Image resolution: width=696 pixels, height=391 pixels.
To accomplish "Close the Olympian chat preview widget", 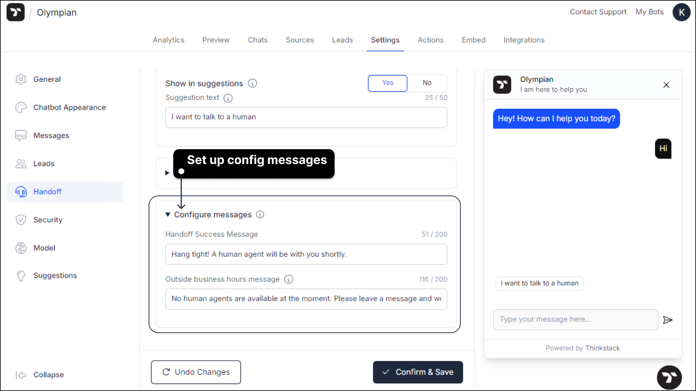I will [x=666, y=85].
